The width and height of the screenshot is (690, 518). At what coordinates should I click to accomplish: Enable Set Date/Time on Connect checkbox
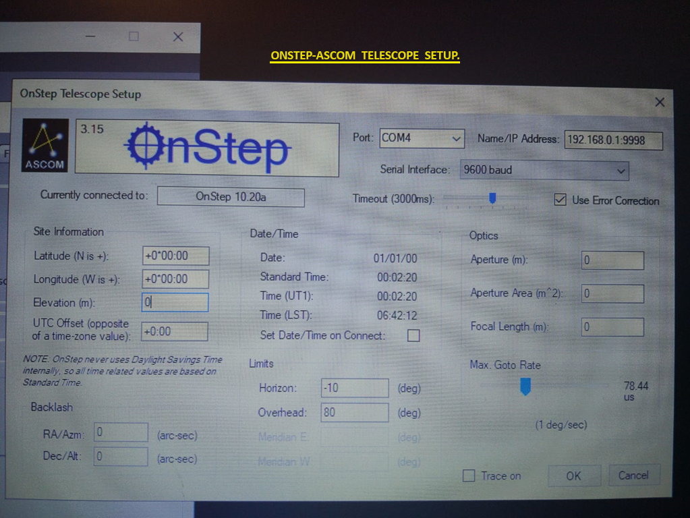click(413, 336)
